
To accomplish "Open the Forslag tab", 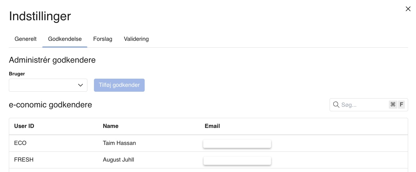I will (103, 39).
